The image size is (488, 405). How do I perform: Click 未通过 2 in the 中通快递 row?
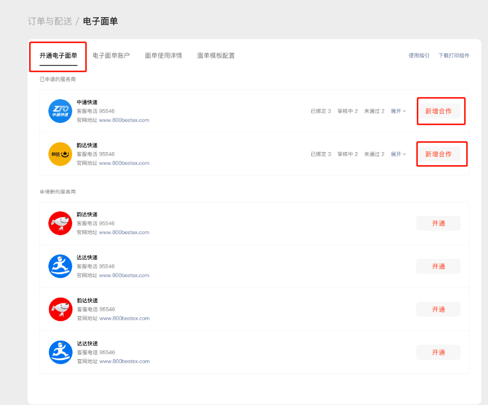coord(374,111)
